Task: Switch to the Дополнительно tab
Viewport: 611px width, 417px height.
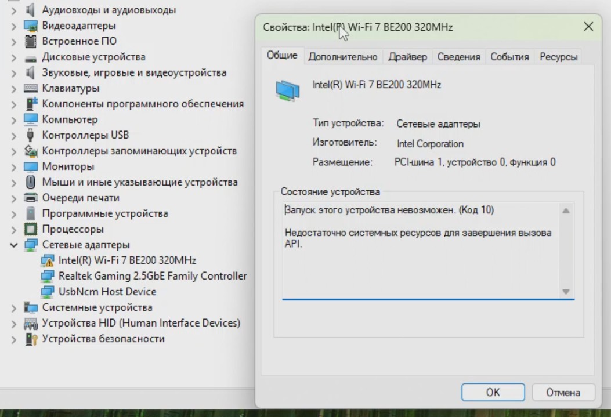Action: click(343, 57)
